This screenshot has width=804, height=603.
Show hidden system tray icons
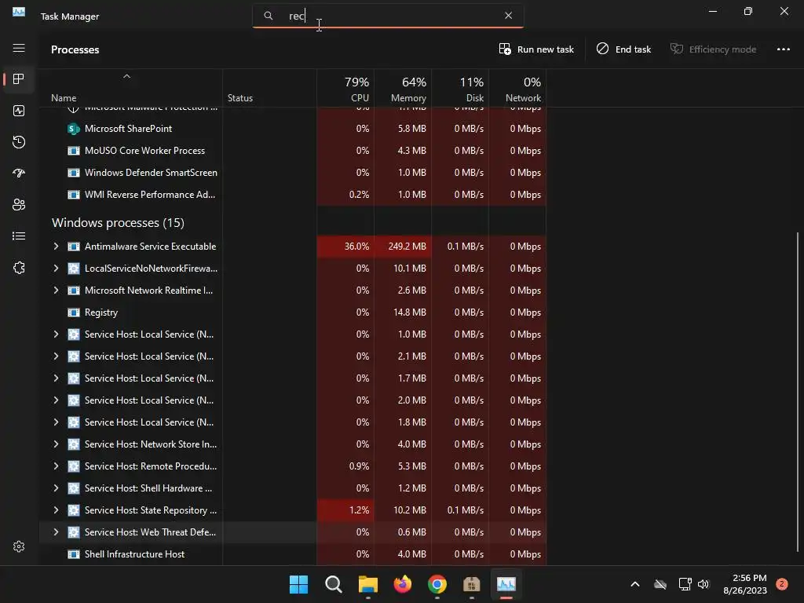[634, 584]
